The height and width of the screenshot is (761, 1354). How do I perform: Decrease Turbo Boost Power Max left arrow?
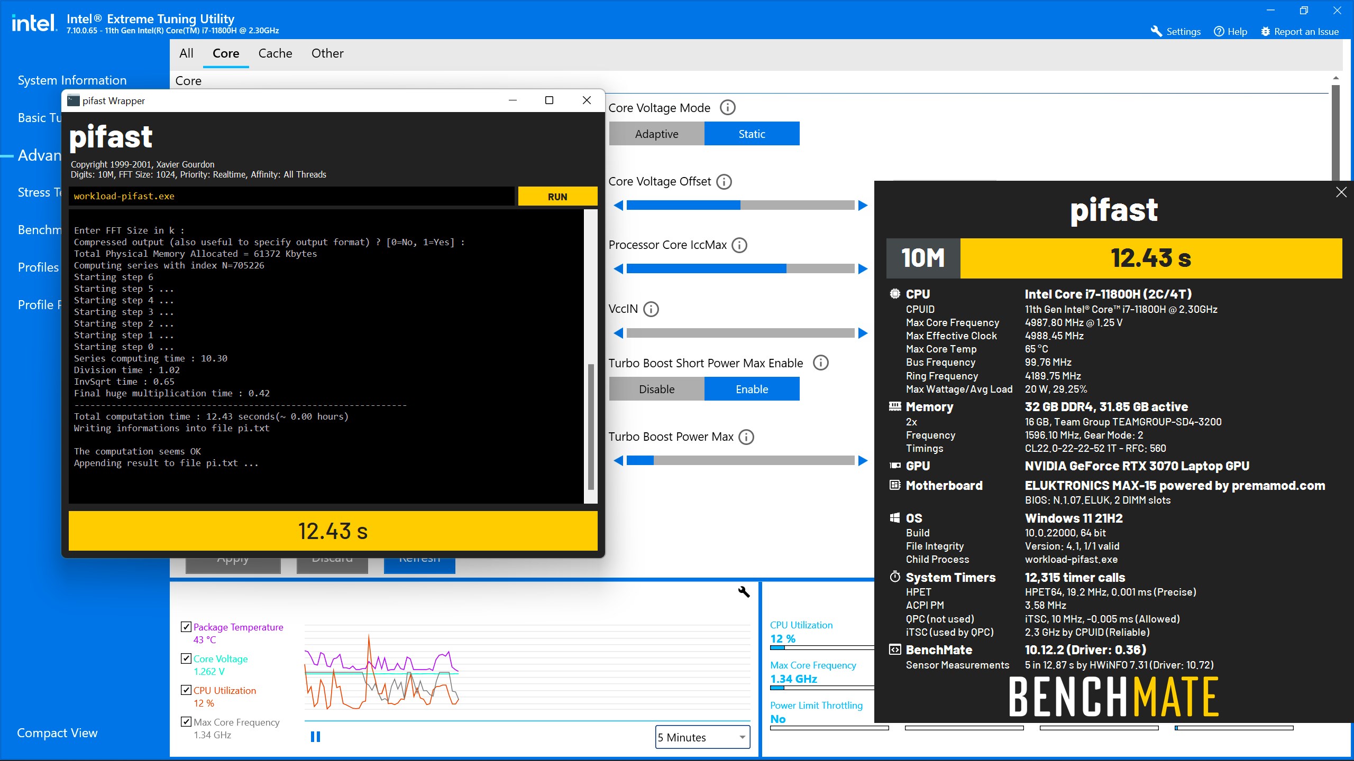click(x=618, y=461)
